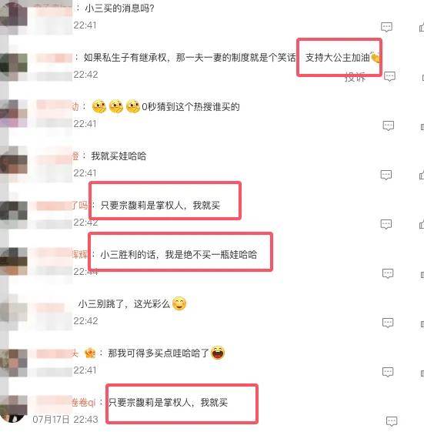Click reply icon beside 那我可得多买点哇哈哈了 comment

(388, 372)
